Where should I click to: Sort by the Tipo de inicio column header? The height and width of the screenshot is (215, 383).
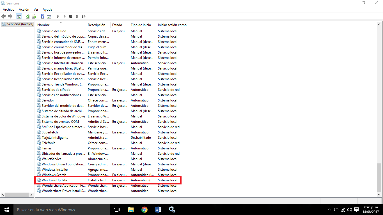tap(142, 25)
